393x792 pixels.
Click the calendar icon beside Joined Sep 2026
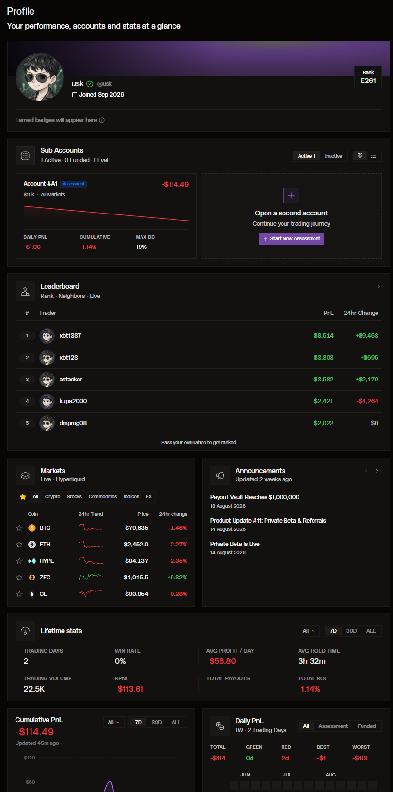pos(75,95)
